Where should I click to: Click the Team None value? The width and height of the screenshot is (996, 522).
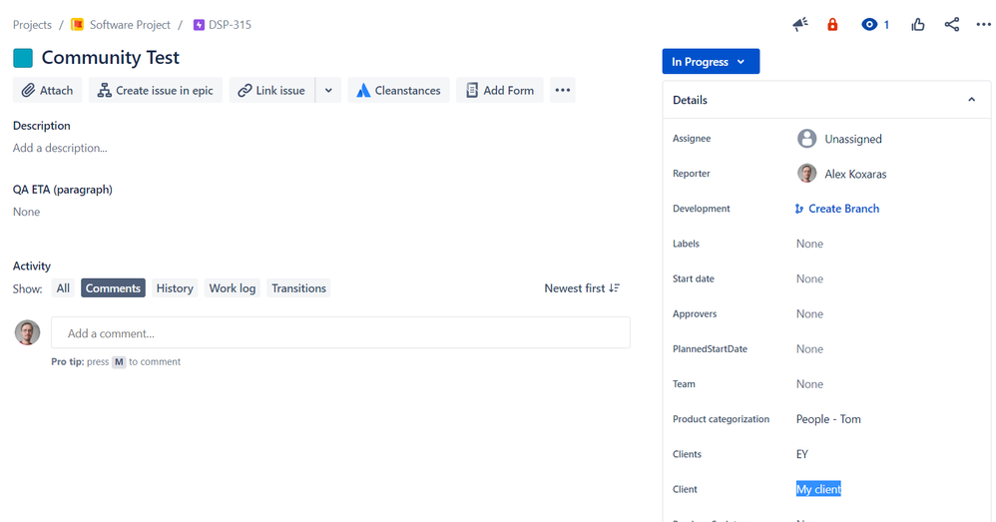(810, 384)
